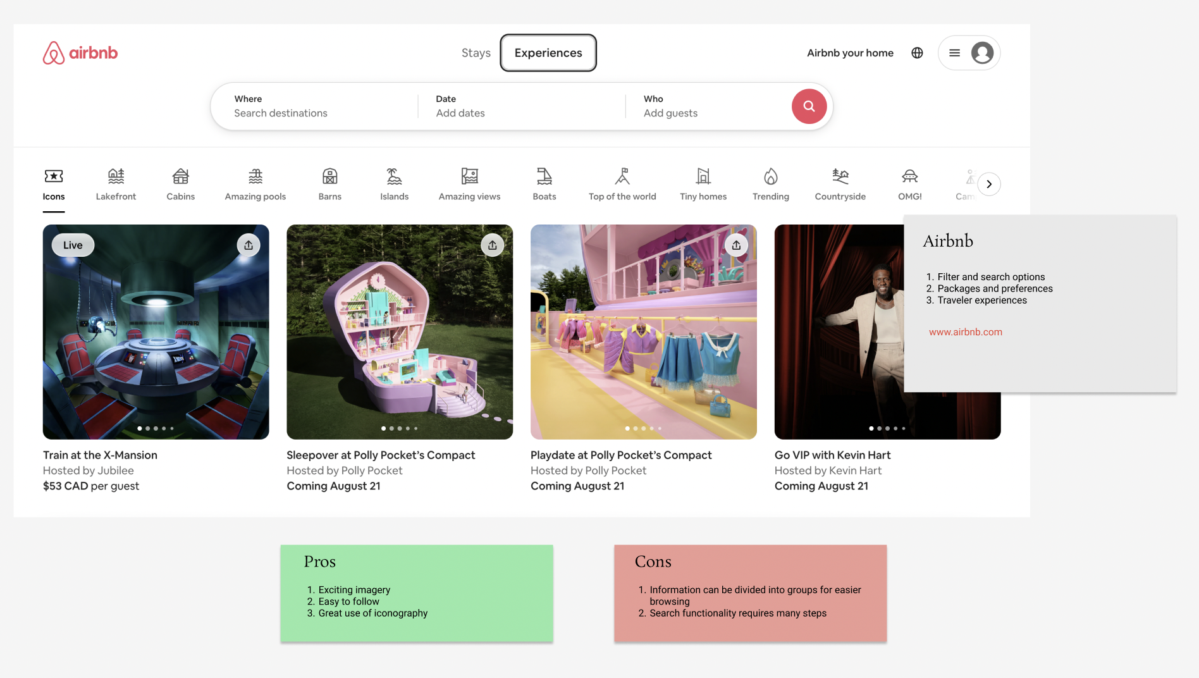The width and height of the screenshot is (1199, 678).
Task: Open the X-Mansion listing photo
Action: pos(156,332)
